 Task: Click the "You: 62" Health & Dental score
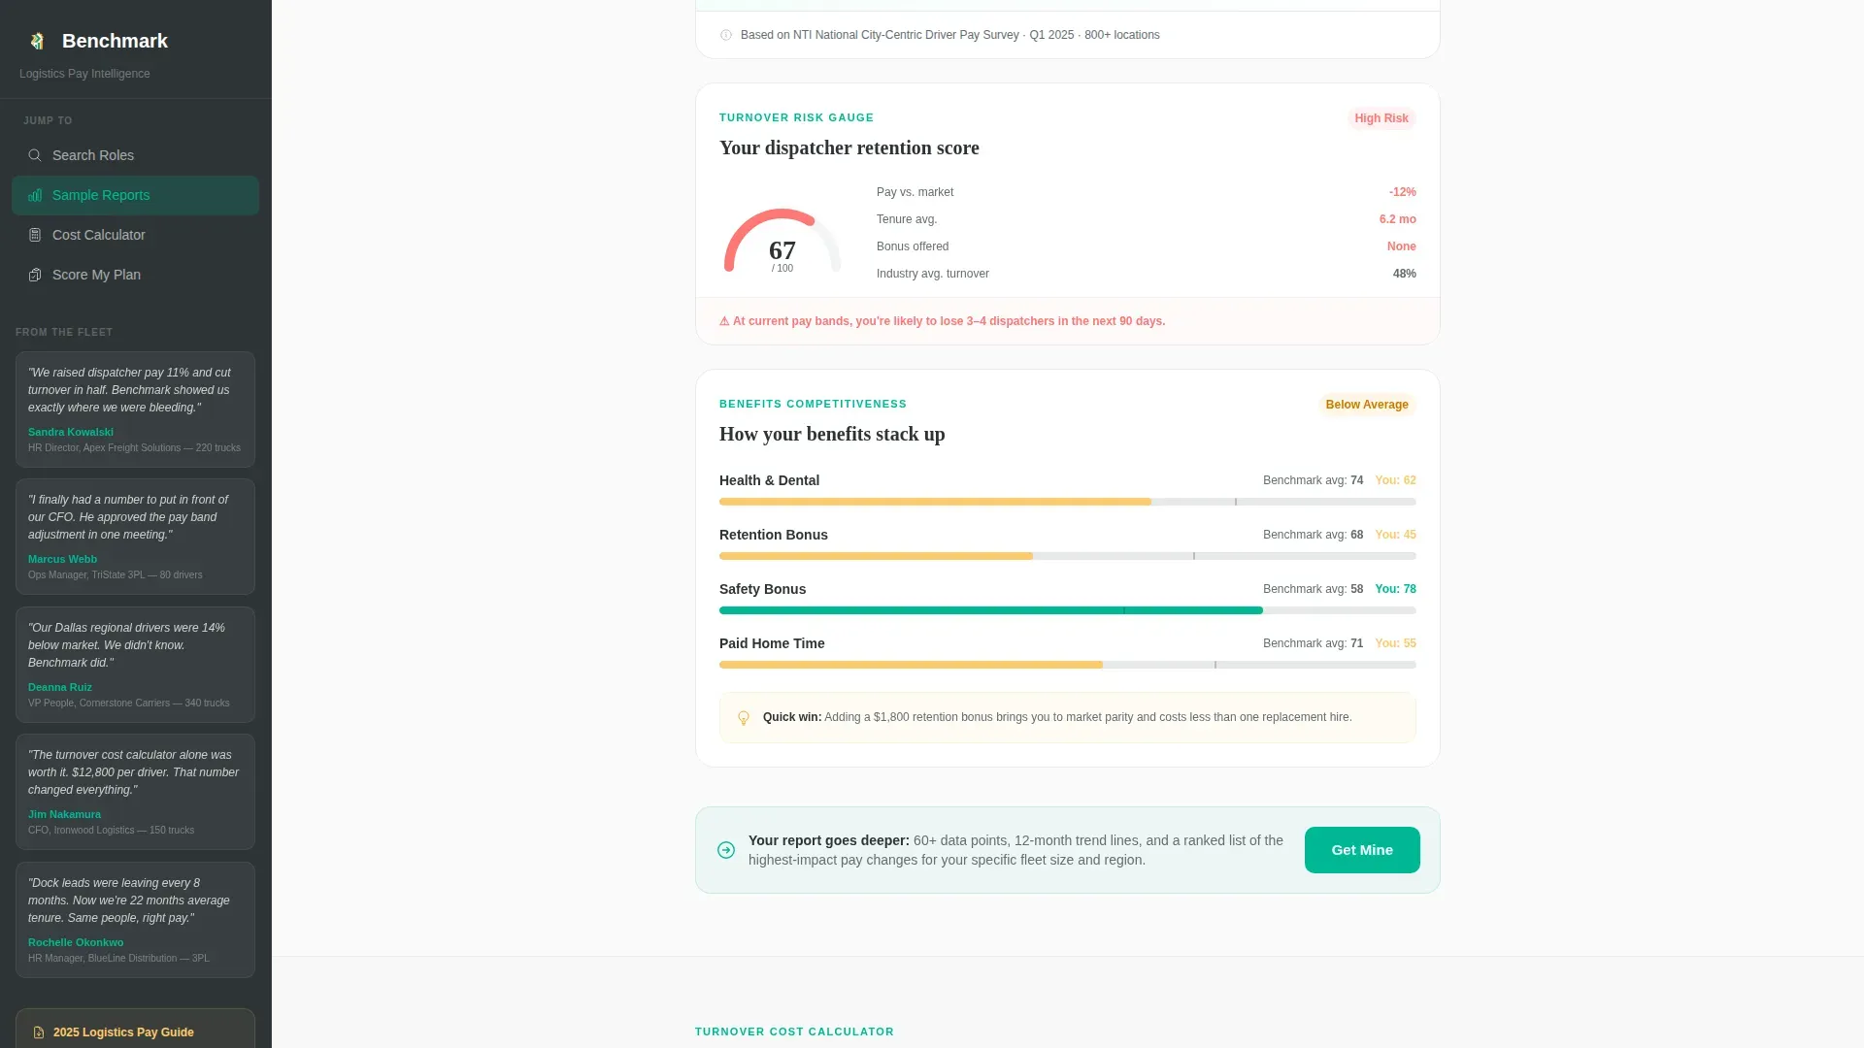(x=1395, y=480)
